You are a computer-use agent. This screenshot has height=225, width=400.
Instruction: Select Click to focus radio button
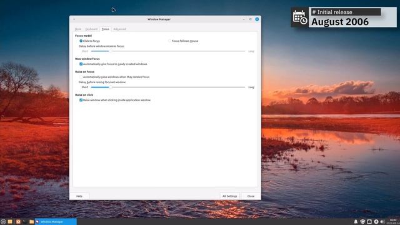click(81, 41)
